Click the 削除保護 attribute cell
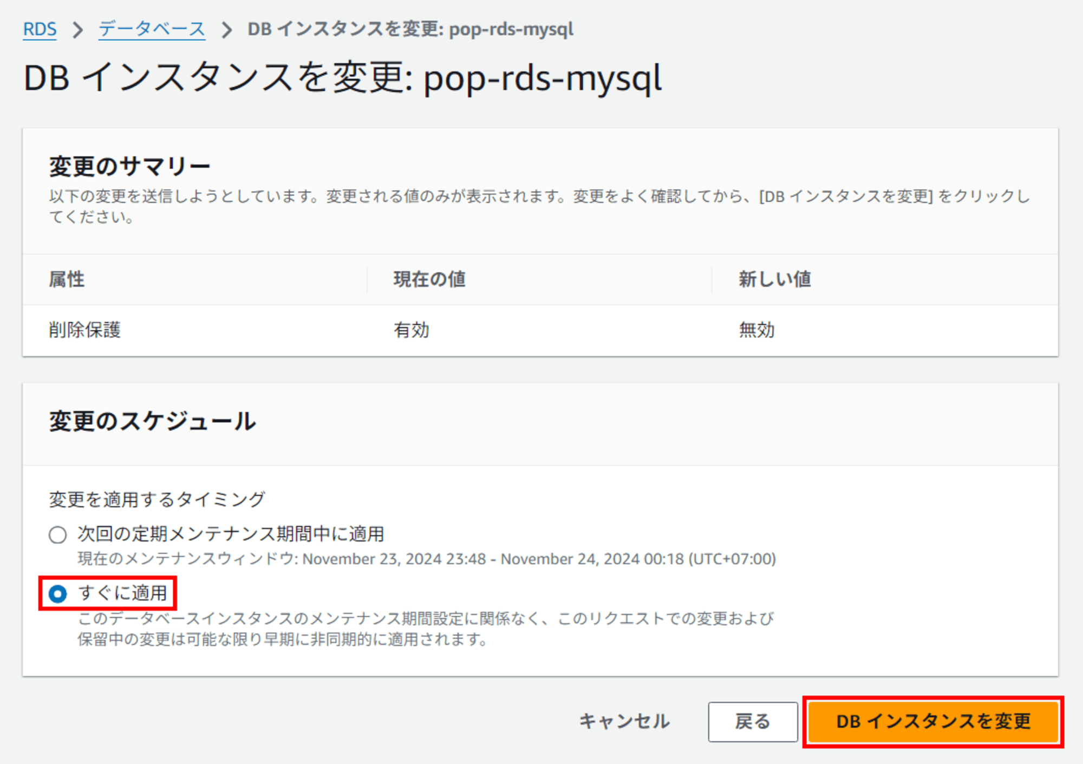Viewport: 1083px width, 764px height. tap(85, 330)
